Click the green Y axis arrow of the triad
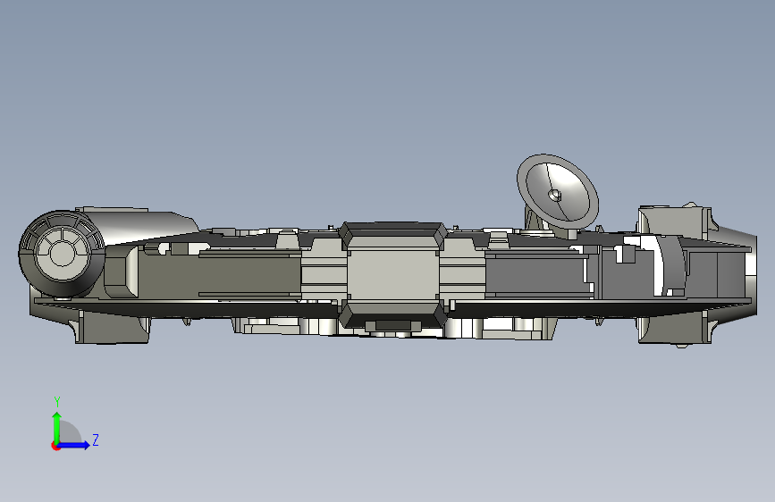Screen dimensions: 775x502 (x=57, y=428)
